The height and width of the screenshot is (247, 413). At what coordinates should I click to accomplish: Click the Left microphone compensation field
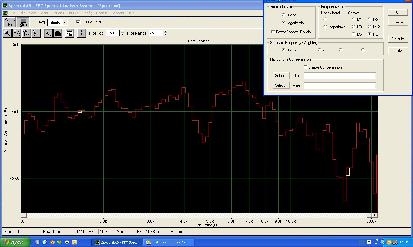click(x=339, y=76)
